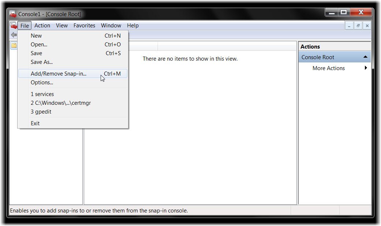Minimize the inner Console Root child window
This screenshot has height=226, width=381.
(349, 26)
